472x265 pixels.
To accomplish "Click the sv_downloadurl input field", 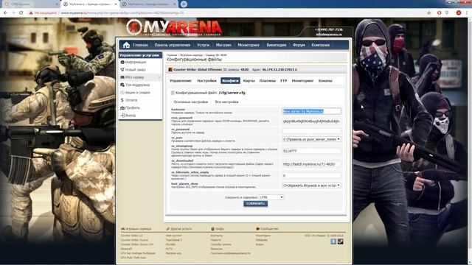I will click(x=311, y=164).
